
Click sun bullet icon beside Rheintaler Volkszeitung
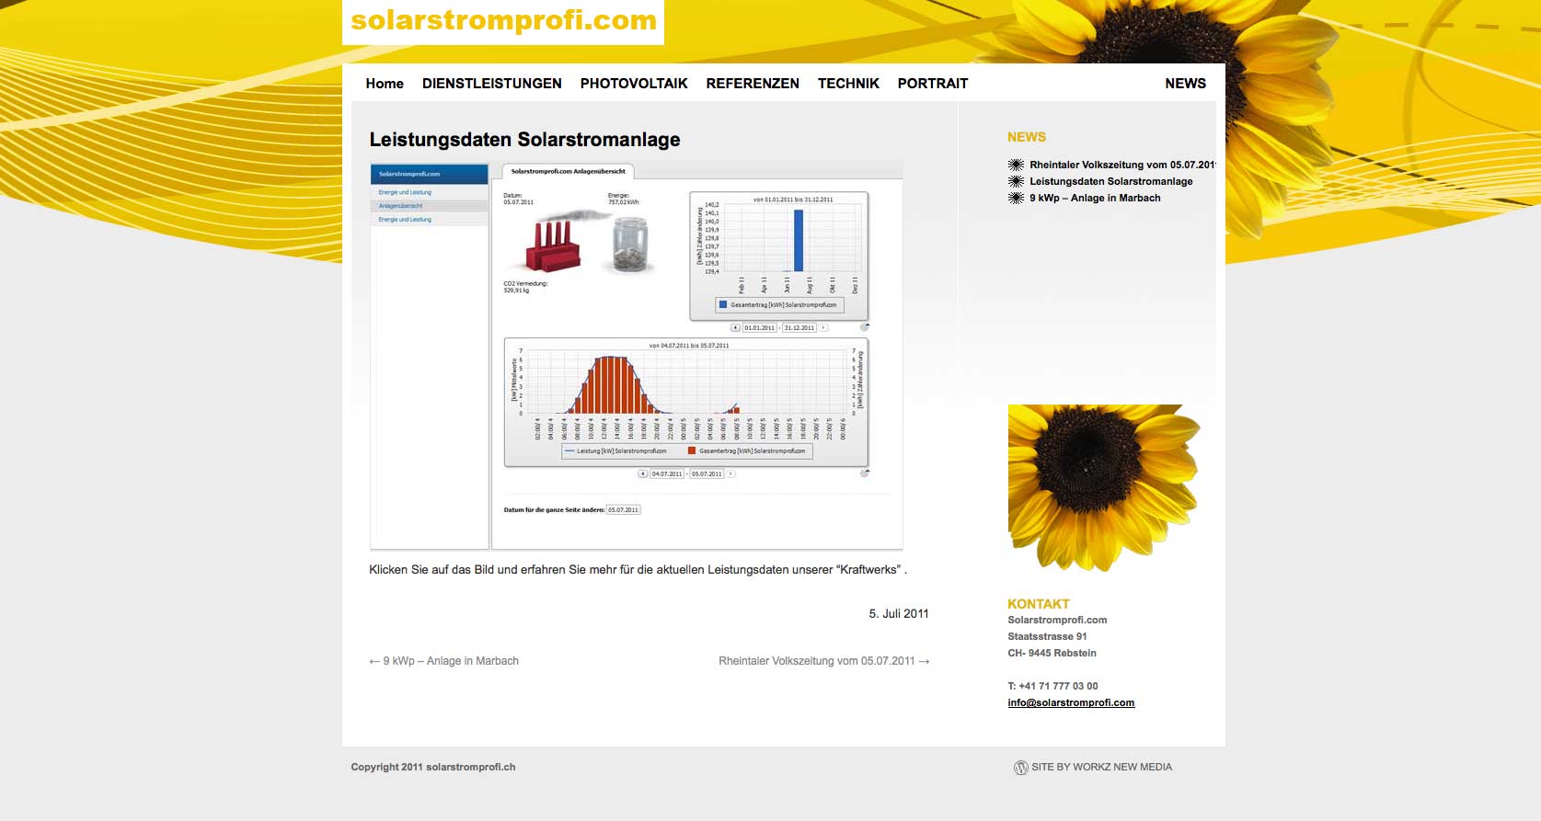point(1016,165)
